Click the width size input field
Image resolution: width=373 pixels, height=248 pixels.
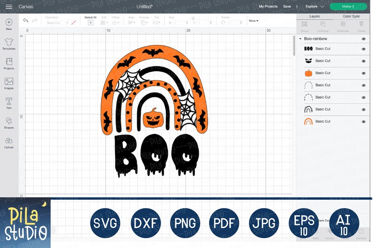pos(179,23)
